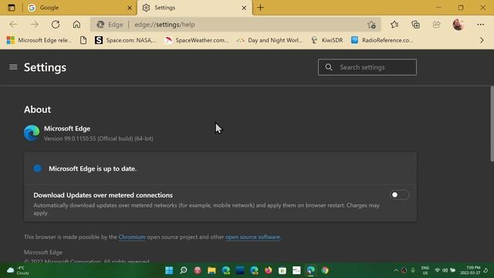This screenshot has width=494, height=278.
Task: Open Microsoft Store from the taskbar
Action: [283, 270]
